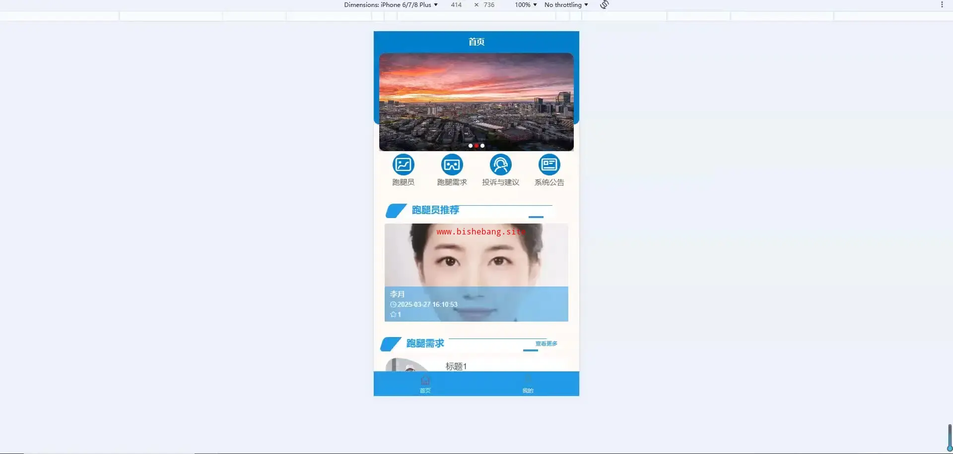Open the 跑腿需求 icon

click(x=452, y=165)
